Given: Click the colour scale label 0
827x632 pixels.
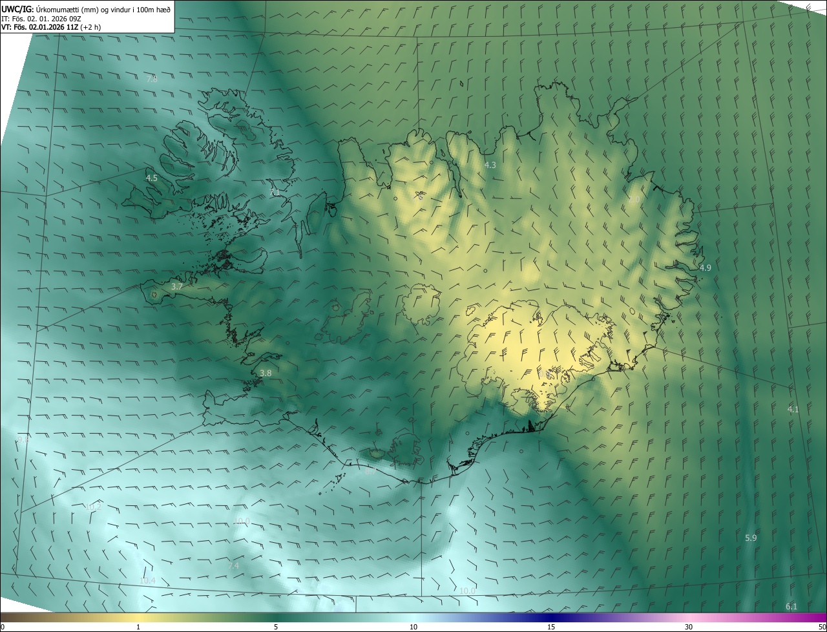Looking at the screenshot, I should pyautogui.click(x=2, y=627).
